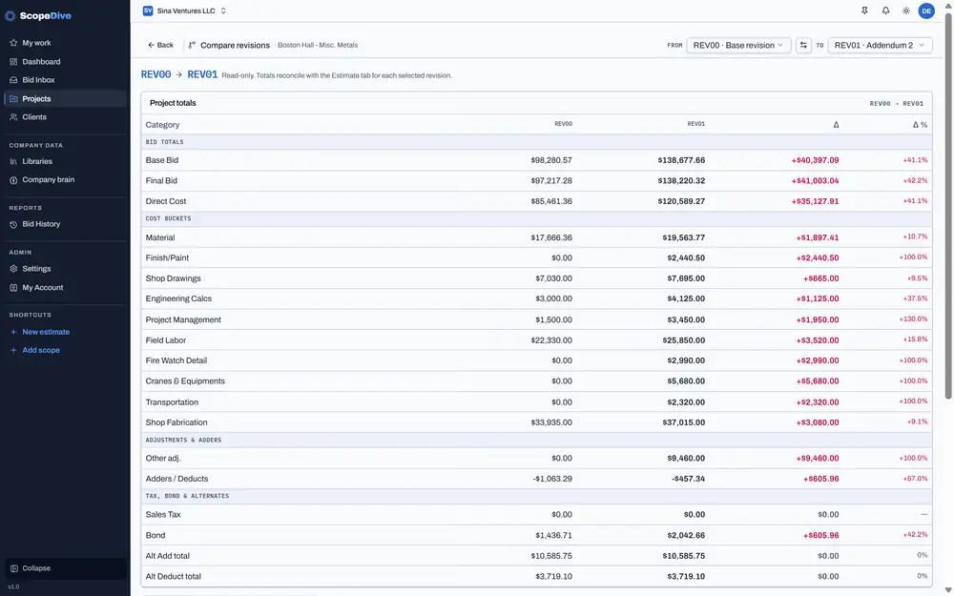The image size is (954, 596).
Task: Click the Other adj. row label
Action: tap(163, 459)
